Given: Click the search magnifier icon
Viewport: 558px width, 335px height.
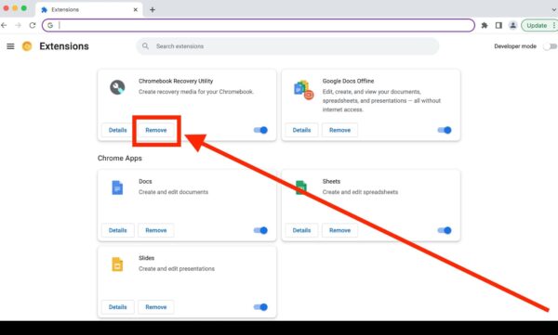Looking at the screenshot, I should (x=146, y=46).
